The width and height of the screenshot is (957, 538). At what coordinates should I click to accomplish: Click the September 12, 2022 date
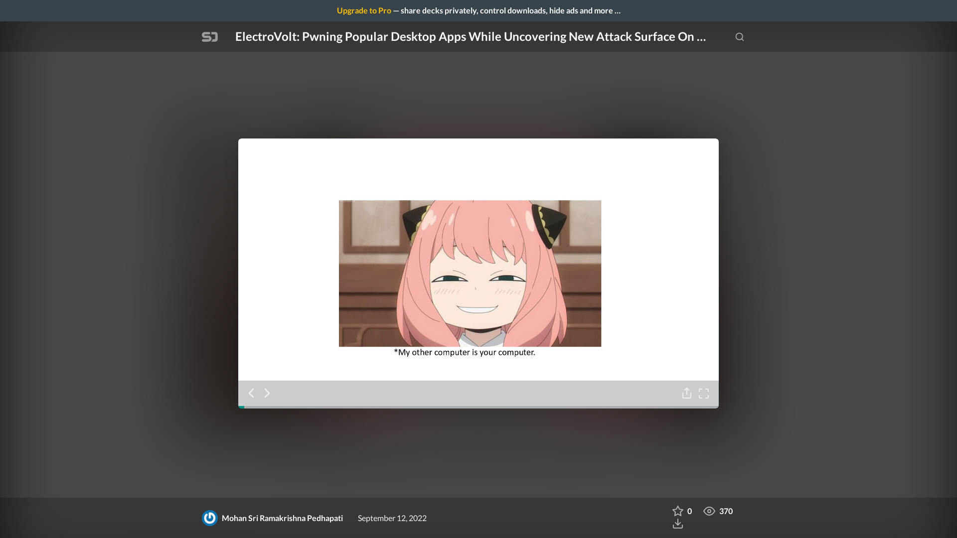[392, 518]
